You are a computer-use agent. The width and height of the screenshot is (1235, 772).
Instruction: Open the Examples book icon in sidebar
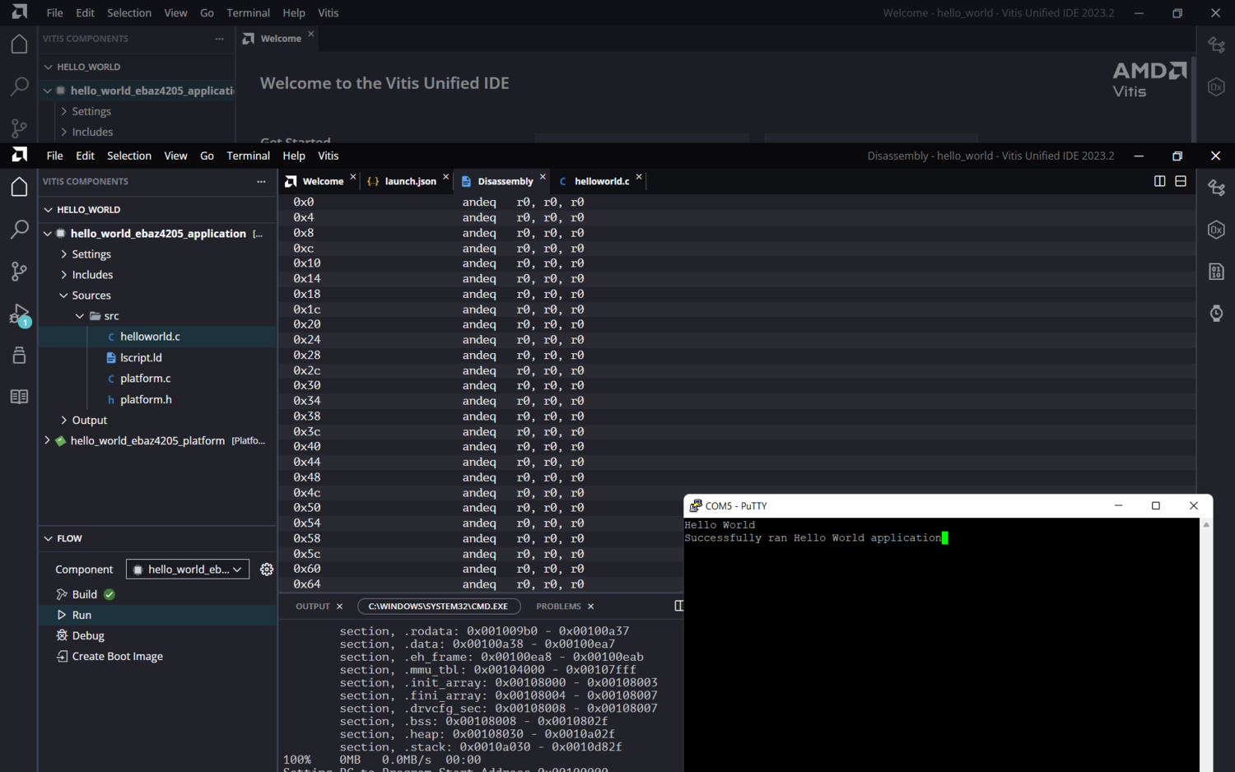(x=19, y=397)
